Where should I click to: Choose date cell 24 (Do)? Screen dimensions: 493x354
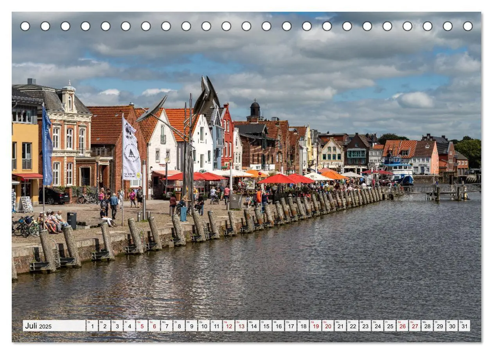(377, 326)
